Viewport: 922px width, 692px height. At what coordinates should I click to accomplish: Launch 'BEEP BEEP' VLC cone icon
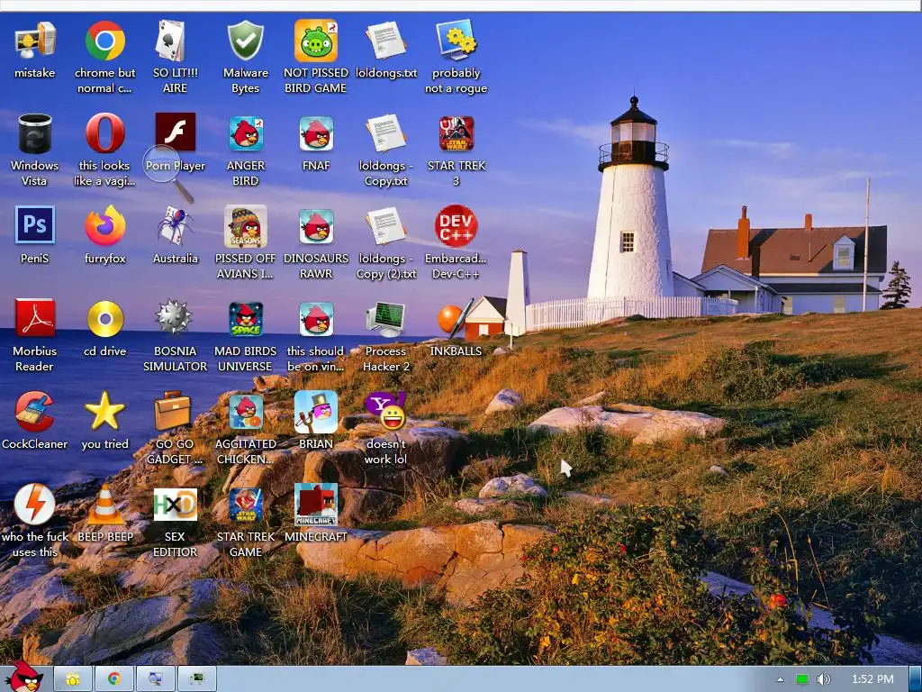104,505
